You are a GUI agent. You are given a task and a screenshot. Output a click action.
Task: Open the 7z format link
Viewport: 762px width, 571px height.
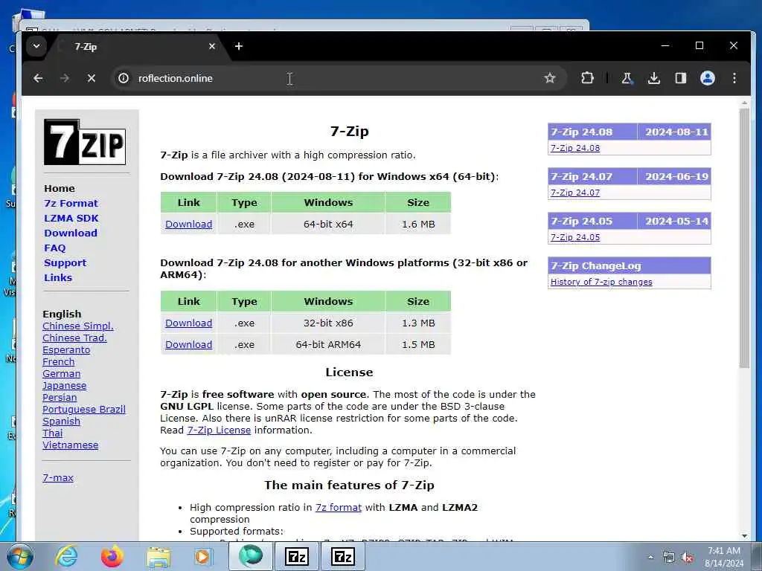339,507
